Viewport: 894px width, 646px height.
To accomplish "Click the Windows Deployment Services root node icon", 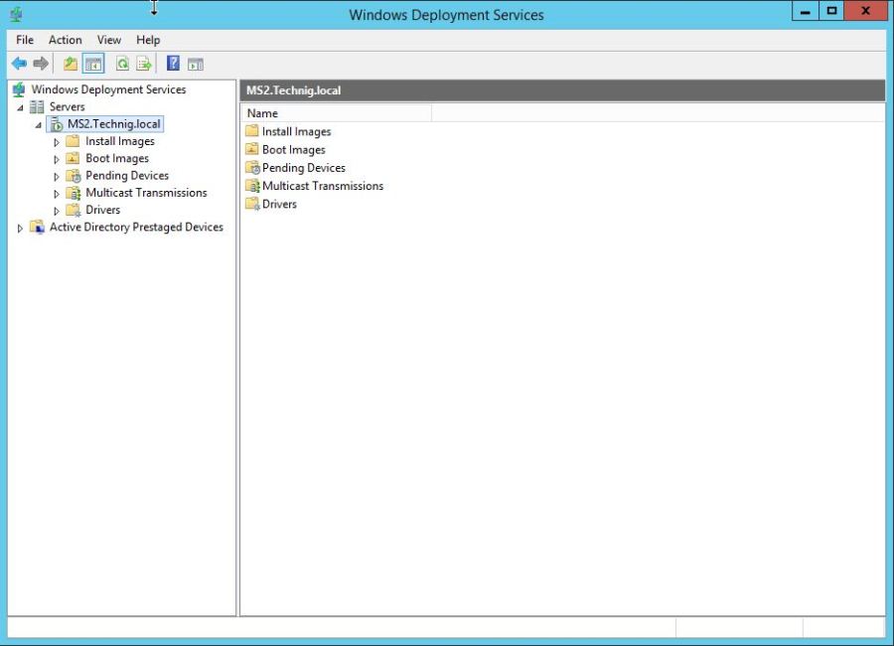I will 19,89.
